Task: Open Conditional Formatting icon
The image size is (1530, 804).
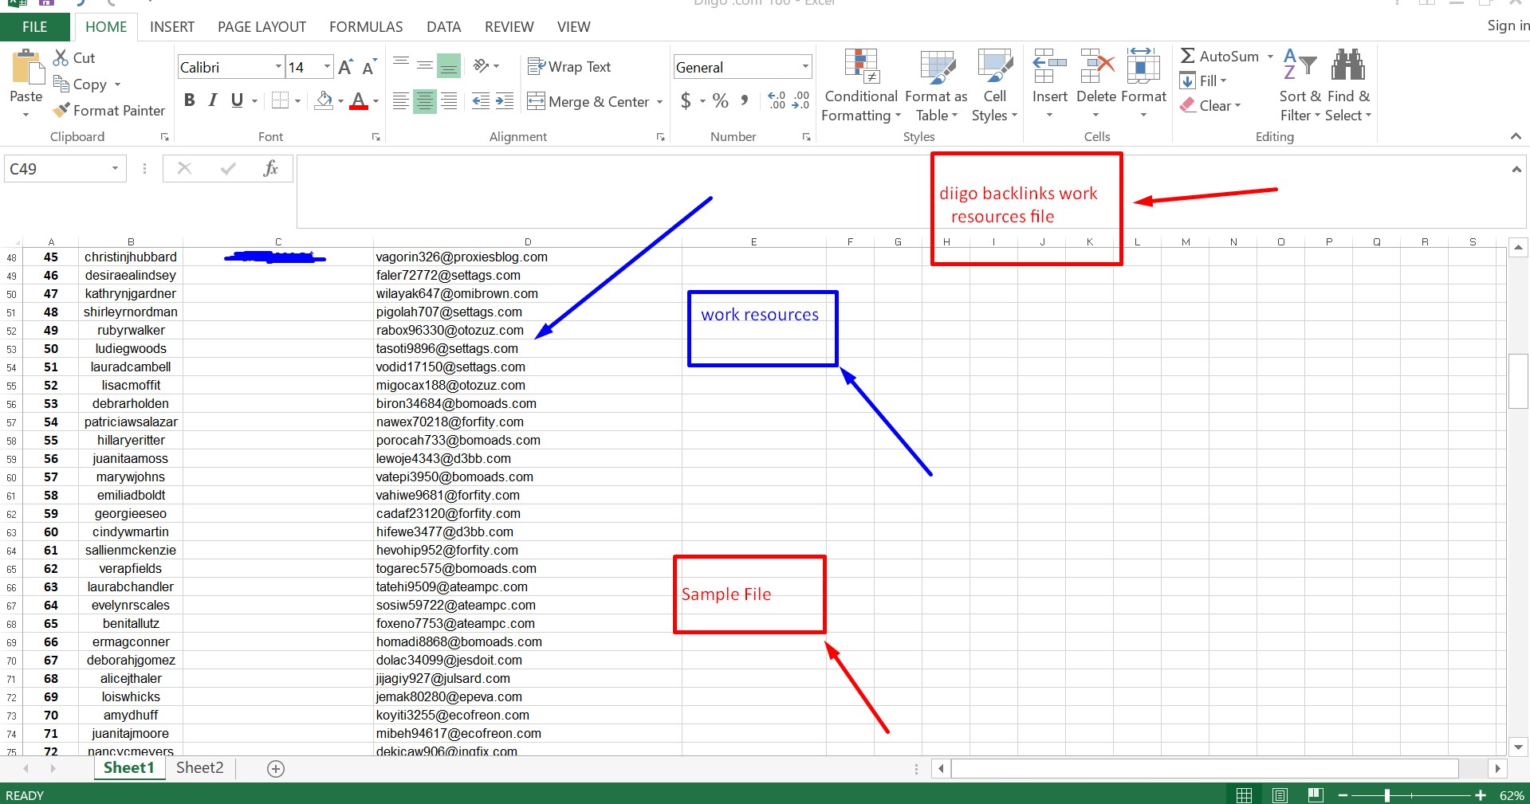Action: point(861,67)
